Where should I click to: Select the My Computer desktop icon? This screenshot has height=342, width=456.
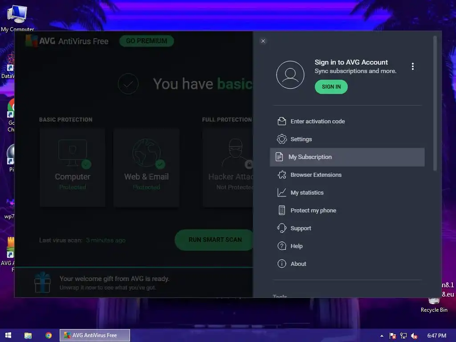click(x=17, y=19)
